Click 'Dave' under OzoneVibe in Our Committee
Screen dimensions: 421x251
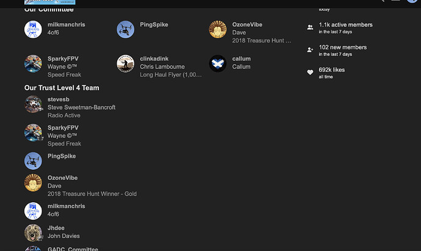pyautogui.click(x=239, y=32)
